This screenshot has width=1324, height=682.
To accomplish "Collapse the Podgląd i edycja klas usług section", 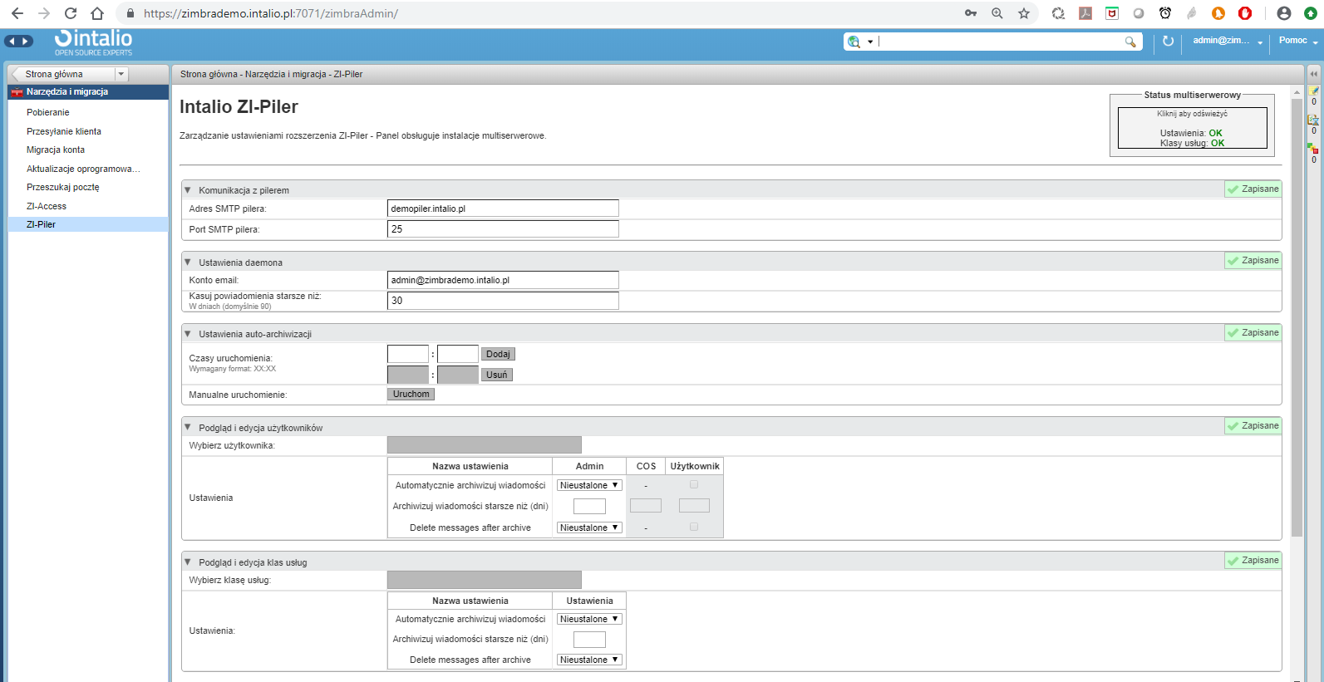I will pyautogui.click(x=188, y=562).
